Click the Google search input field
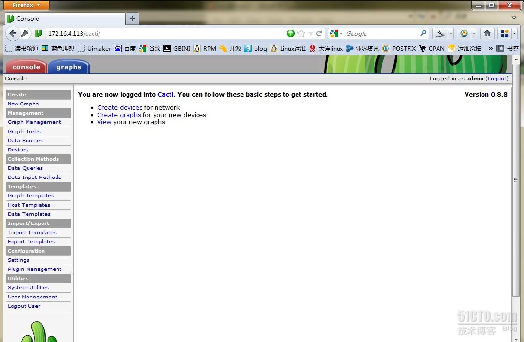524x342 pixels. point(381,33)
